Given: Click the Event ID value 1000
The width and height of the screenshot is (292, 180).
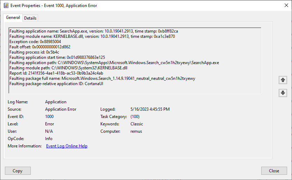Looking at the screenshot, I should point(49,117).
